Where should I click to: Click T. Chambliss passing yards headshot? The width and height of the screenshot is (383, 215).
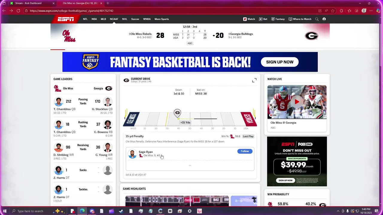[59, 102]
